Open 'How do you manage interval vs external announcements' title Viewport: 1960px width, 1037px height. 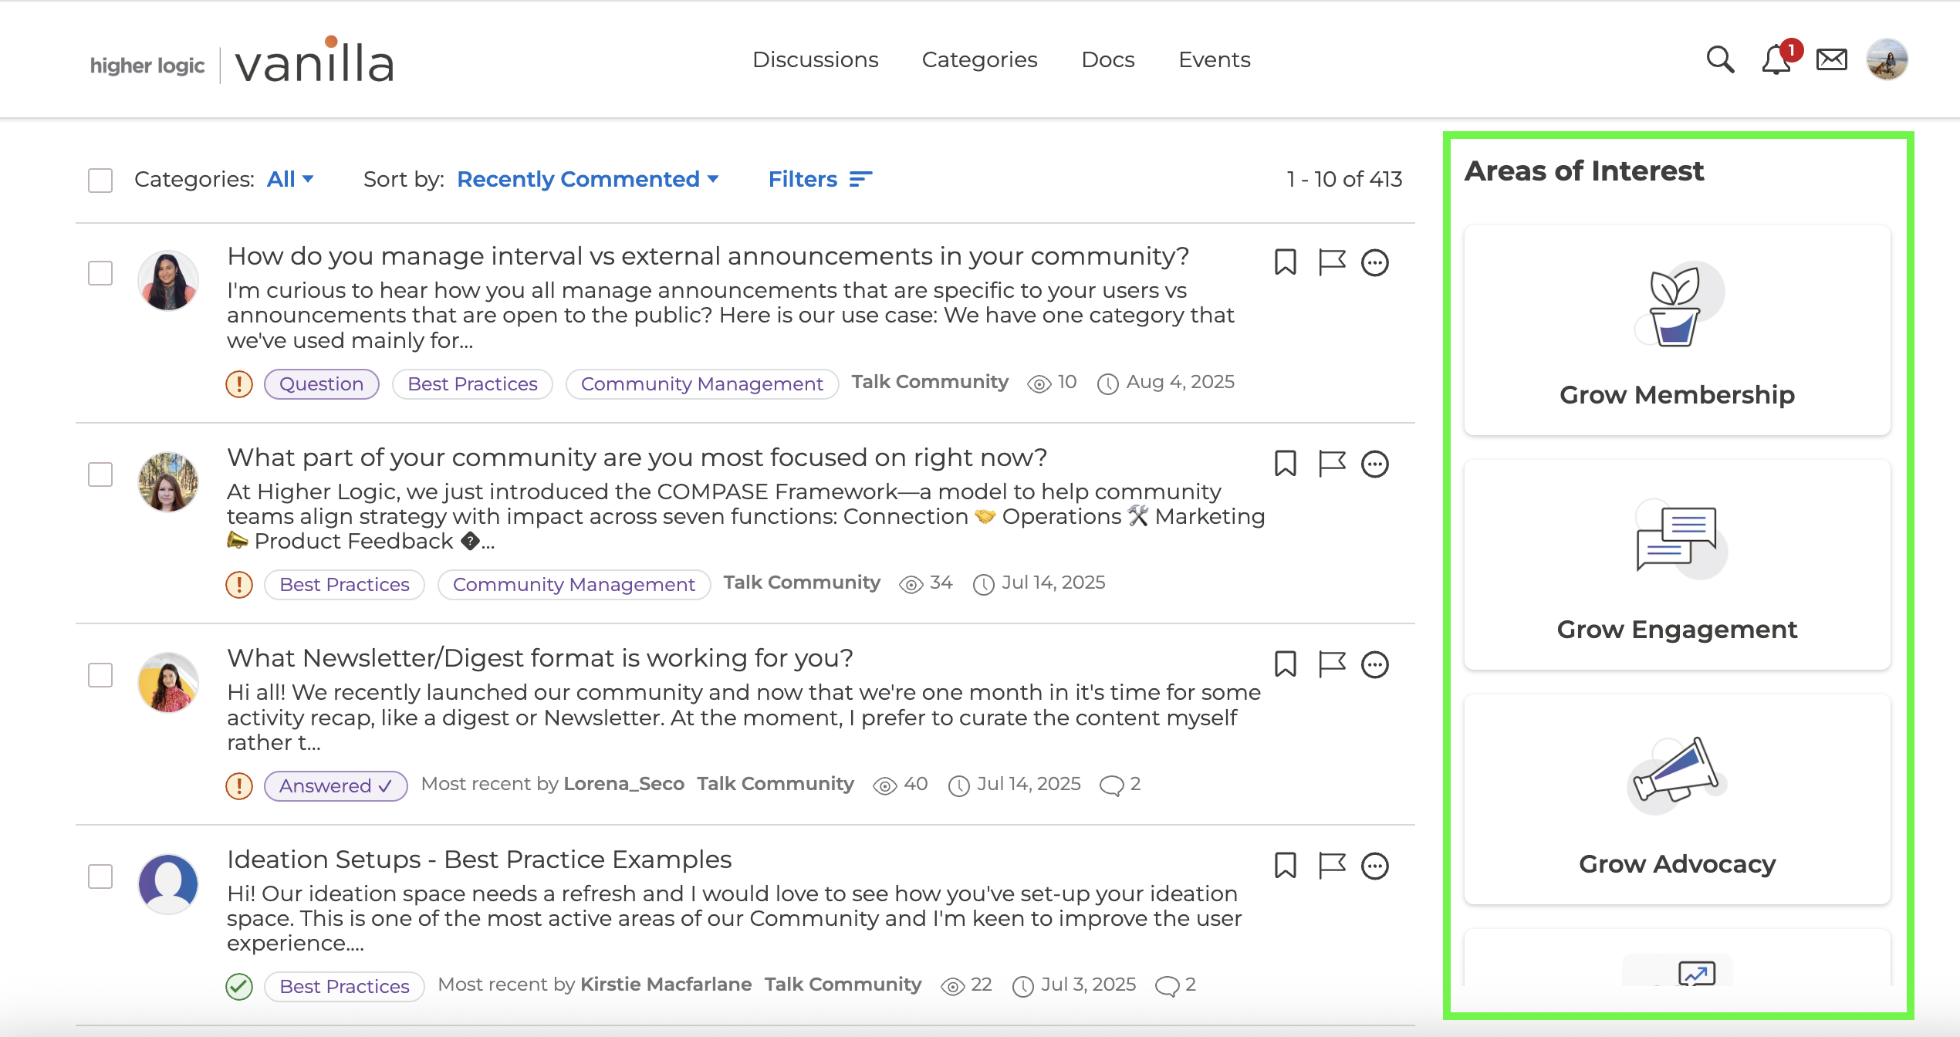click(708, 256)
